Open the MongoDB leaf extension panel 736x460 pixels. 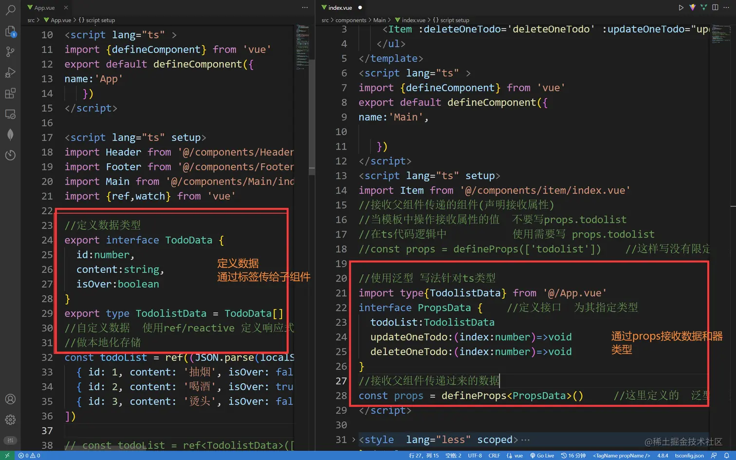(x=10, y=135)
